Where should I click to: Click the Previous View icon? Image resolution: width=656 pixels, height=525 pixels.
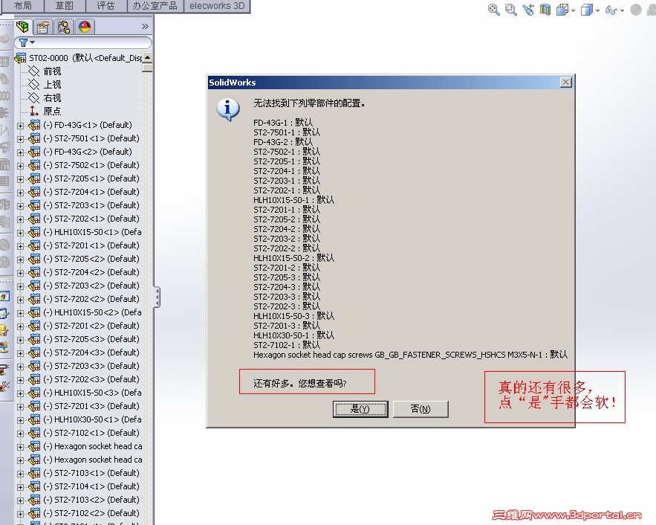(x=528, y=9)
